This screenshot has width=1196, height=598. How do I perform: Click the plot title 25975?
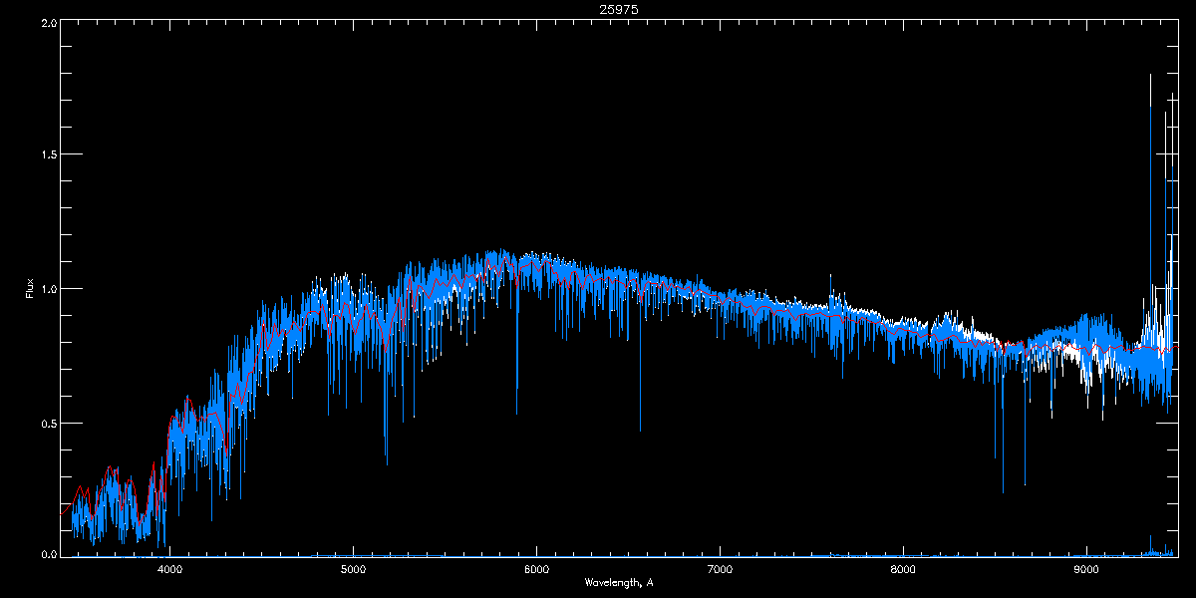(619, 9)
